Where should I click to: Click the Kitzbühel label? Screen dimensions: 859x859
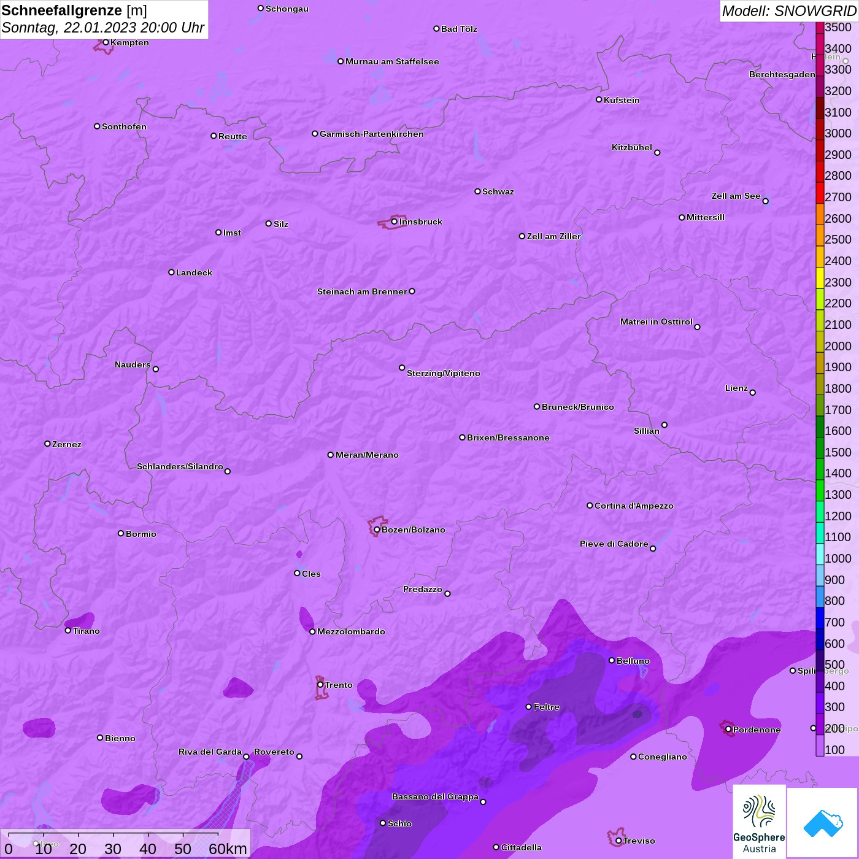point(632,147)
